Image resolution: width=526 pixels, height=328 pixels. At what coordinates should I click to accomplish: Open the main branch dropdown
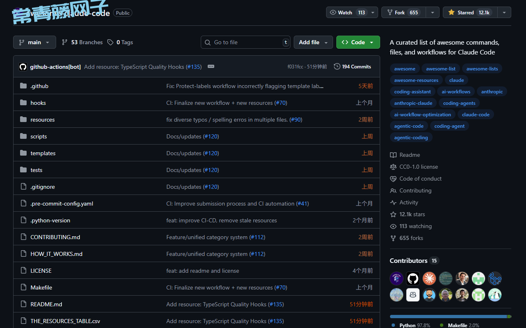click(x=34, y=42)
